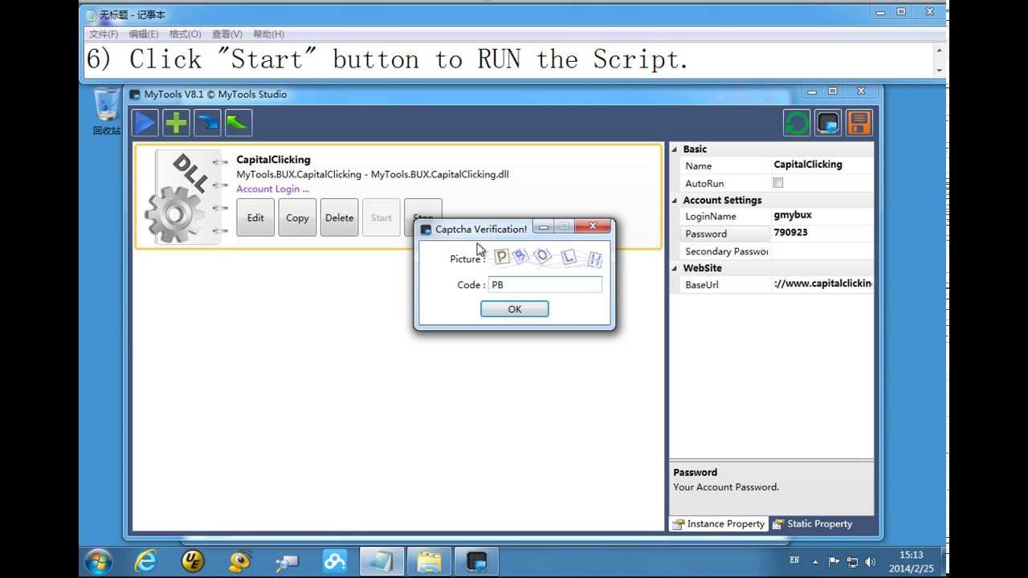Switch to the Static Property tab
The width and height of the screenshot is (1028, 578).
click(812, 523)
